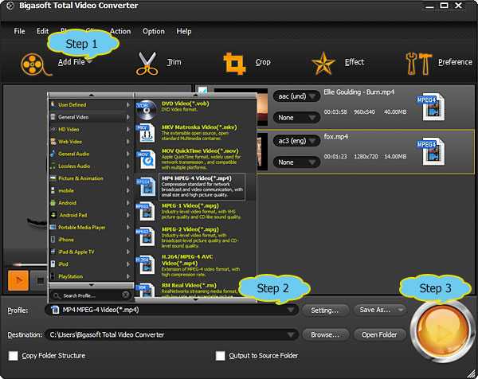Select the RM Real Video format icon

click(x=147, y=291)
